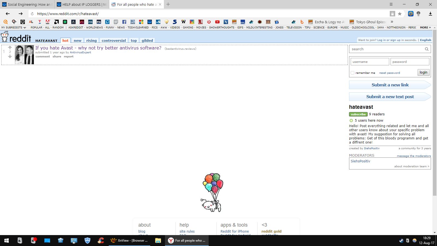Click the password input field
The width and height of the screenshot is (437, 246).
pos(410,62)
